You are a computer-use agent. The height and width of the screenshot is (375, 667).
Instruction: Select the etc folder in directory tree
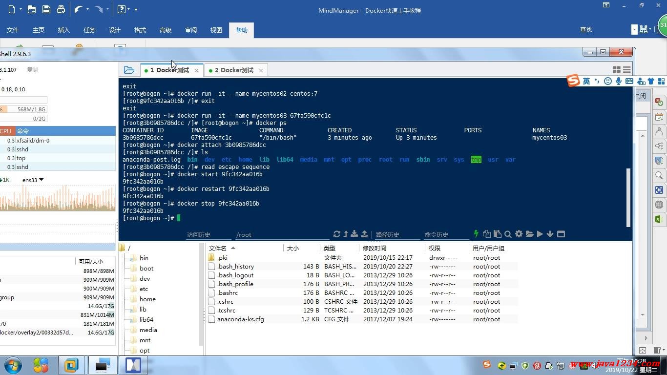[144, 289]
